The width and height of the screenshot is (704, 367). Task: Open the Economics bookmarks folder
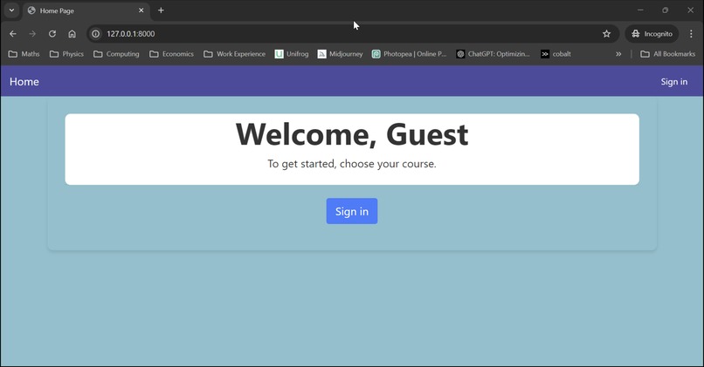[x=171, y=54]
